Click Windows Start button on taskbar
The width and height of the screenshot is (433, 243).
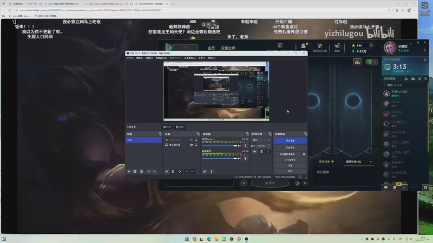(x=187, y=239)
